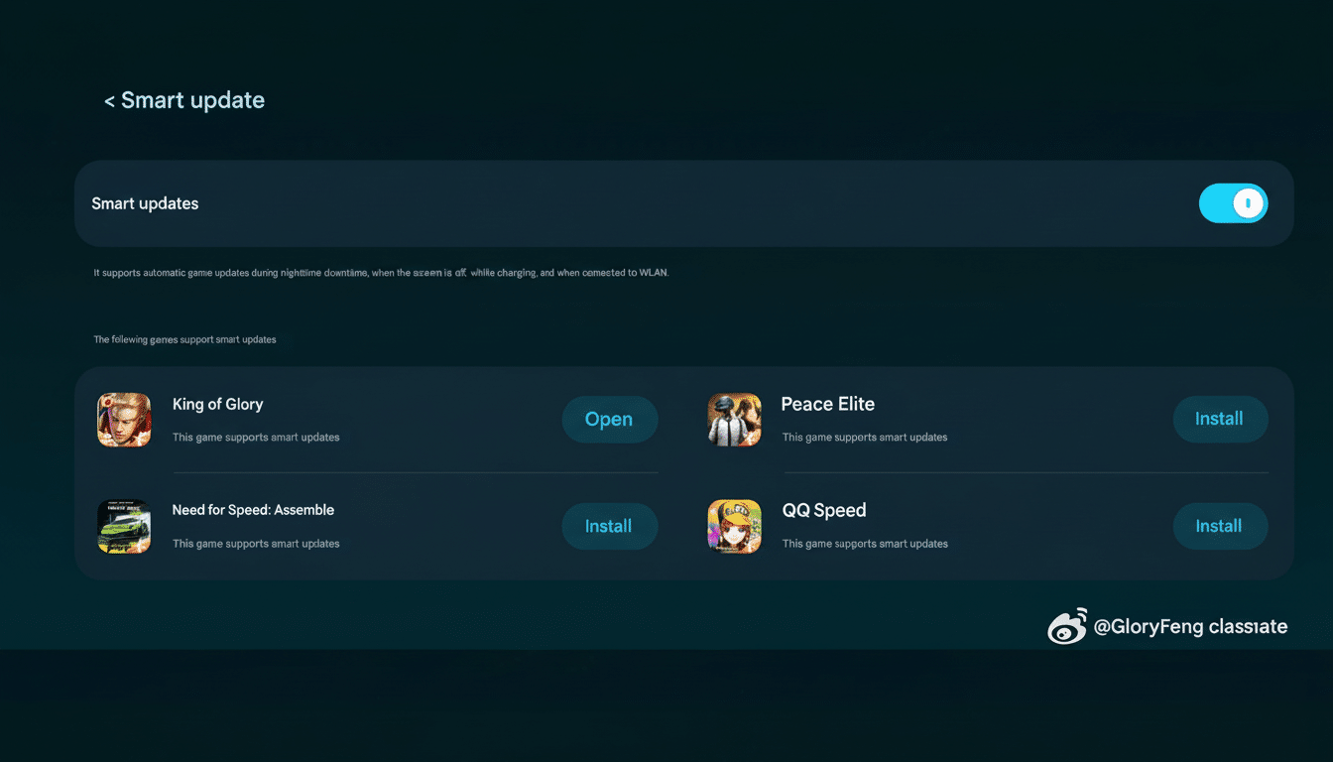
Task: Select the King of Glory title text
Action: [x=217, y=404]
